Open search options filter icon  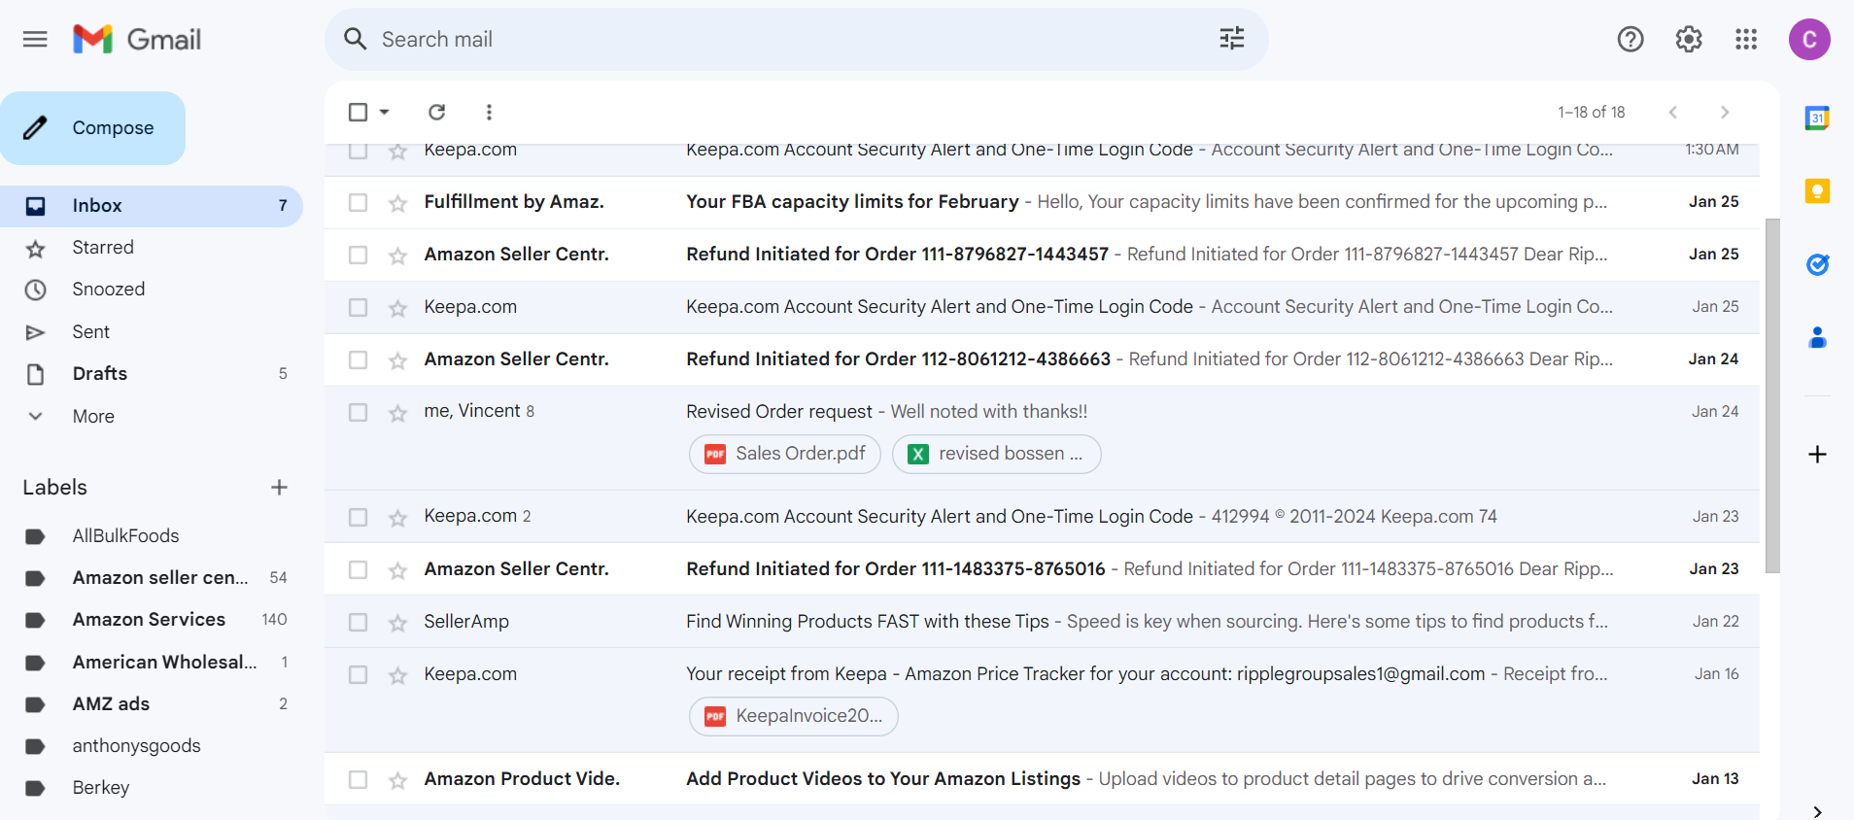(1231, 39)
